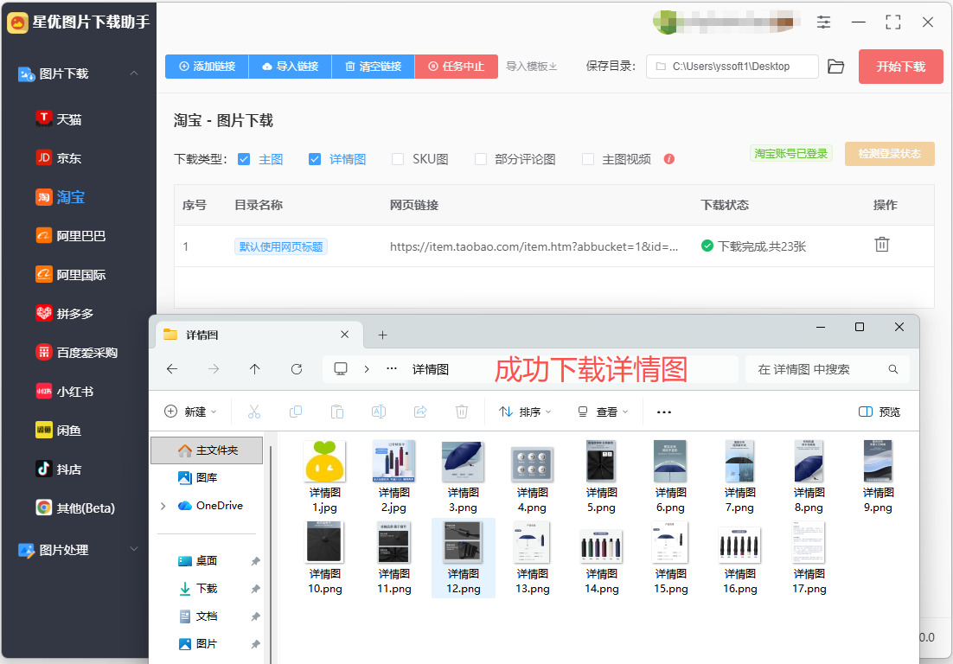Open the 京东 JD sidebar entry
This screenshot has width=953, height=664.
[x=58, y=158]
